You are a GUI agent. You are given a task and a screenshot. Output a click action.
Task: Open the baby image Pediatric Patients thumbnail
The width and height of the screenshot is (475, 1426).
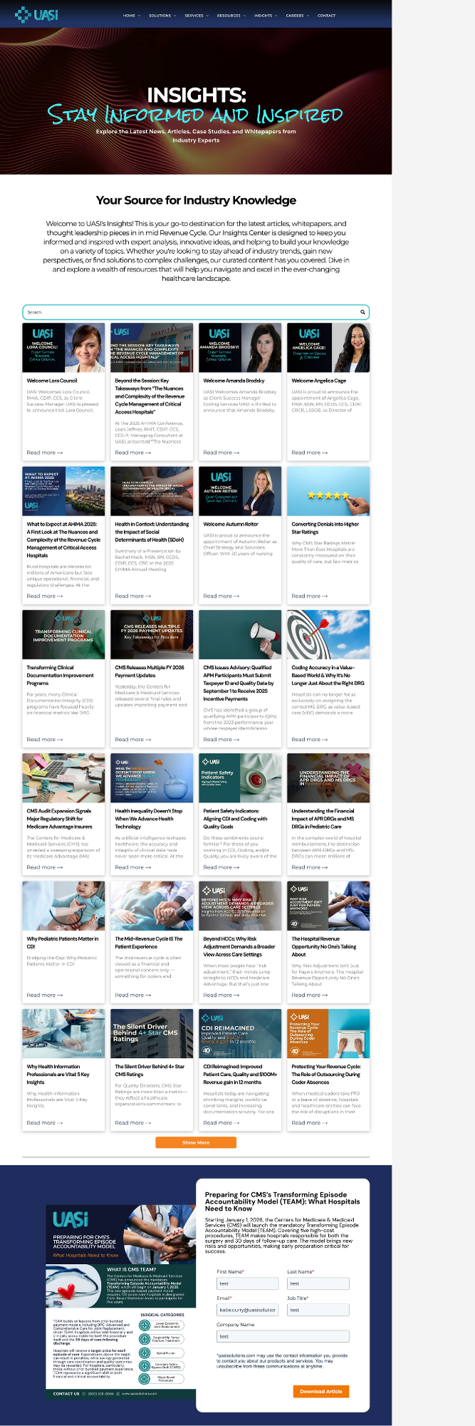(x=63, y=906)
